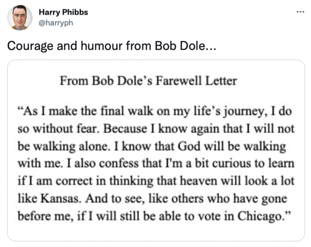Click Harry Phibbs' profile avatar
Screen dimensions: 311x247
20,19
